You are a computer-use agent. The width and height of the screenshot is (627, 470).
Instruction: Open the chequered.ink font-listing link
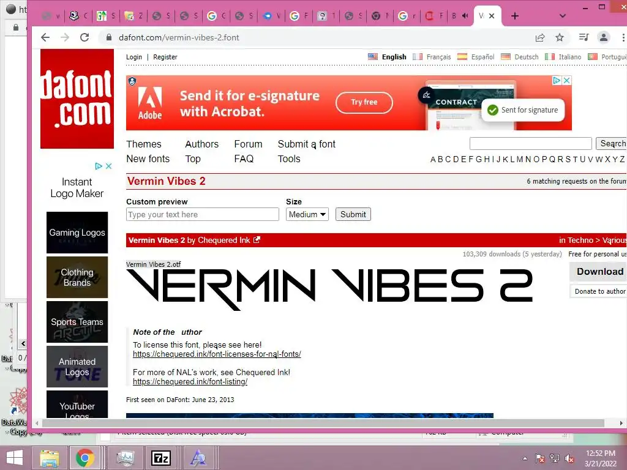click(x=190, y=382)
